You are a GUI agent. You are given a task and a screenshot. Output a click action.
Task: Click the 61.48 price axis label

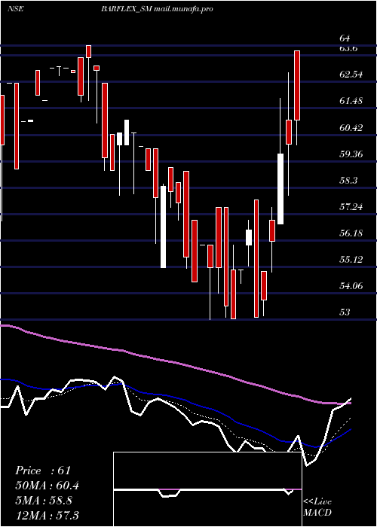pos(351,100)
